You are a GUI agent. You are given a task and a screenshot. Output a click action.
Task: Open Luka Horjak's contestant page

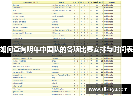(17, 86)
